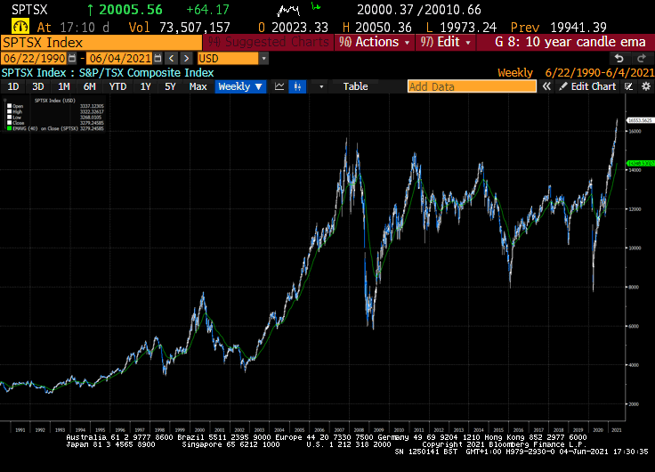Image resolution: width=655 pixels, height=472 pixels.
Task: Click the last price label 16553 on axis
Action: 640,120
